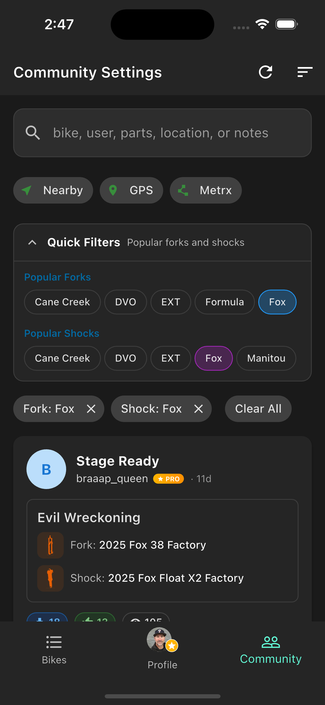Open the sort options icon top right

(304, 72)
